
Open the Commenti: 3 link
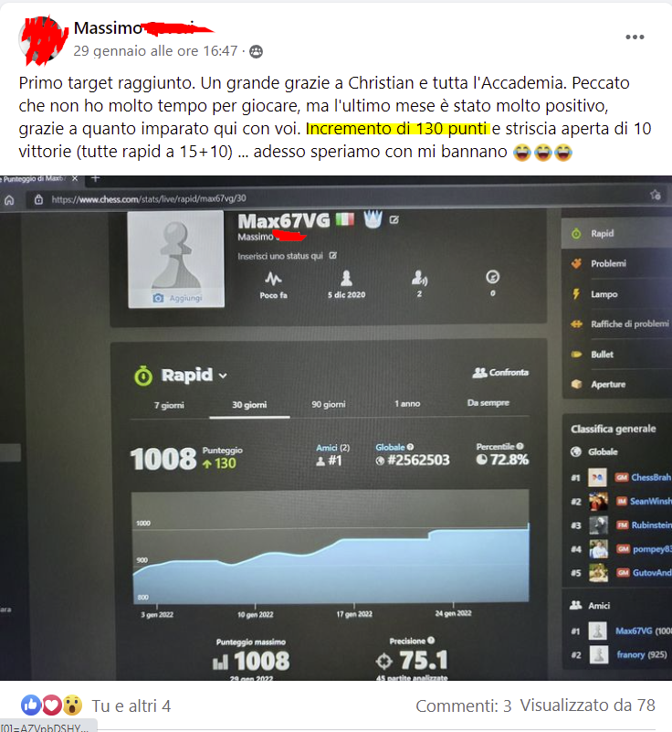click(x=464, y=705)
